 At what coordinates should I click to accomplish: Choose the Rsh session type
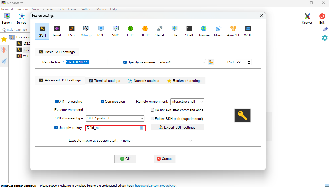[71, 31]
